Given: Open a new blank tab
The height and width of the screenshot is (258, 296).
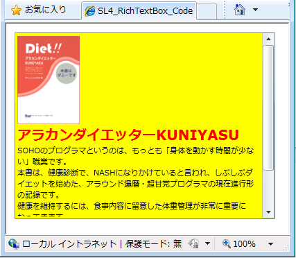Looking at the screenshot, I should pos(207,11).
